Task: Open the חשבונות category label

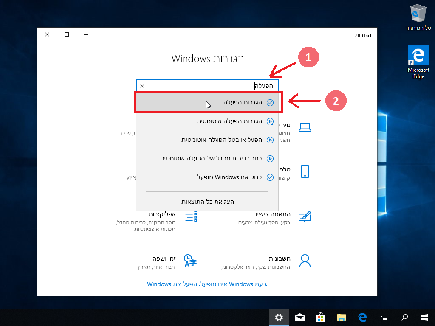Action: click(280, 259)
